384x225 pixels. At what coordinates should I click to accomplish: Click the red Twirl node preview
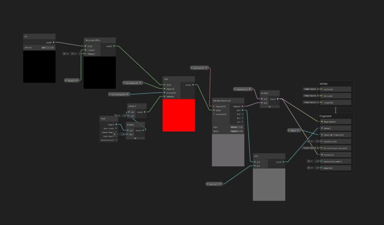click(x=179, y=115)
